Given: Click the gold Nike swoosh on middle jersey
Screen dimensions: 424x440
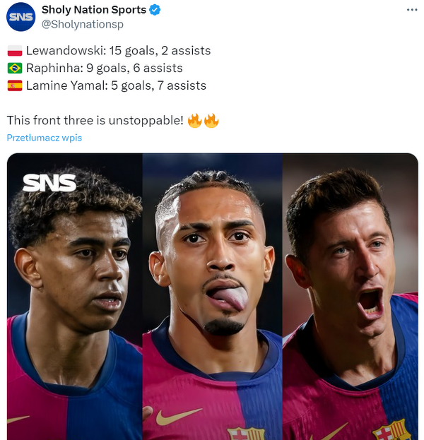Looking at the screenshot, I should (178, 416).
